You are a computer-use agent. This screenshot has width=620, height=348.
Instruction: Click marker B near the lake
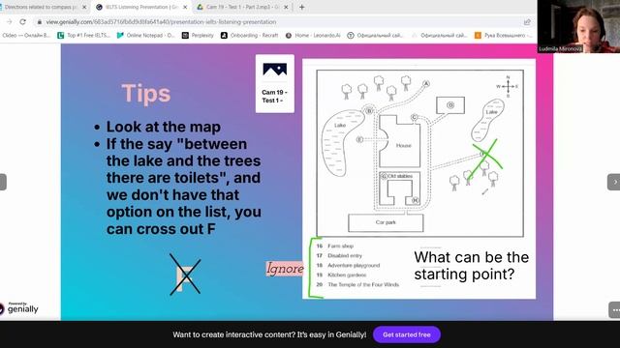(x=369, y=111)
